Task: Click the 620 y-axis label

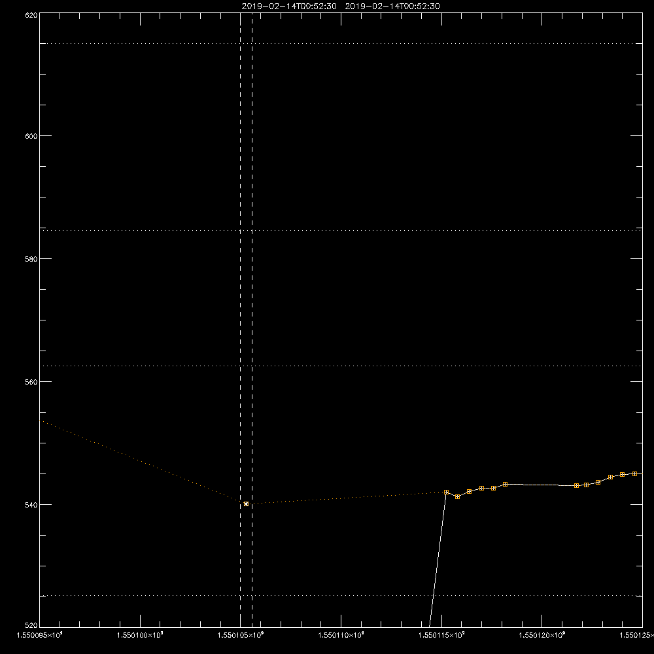Action: tap(31, 15)
